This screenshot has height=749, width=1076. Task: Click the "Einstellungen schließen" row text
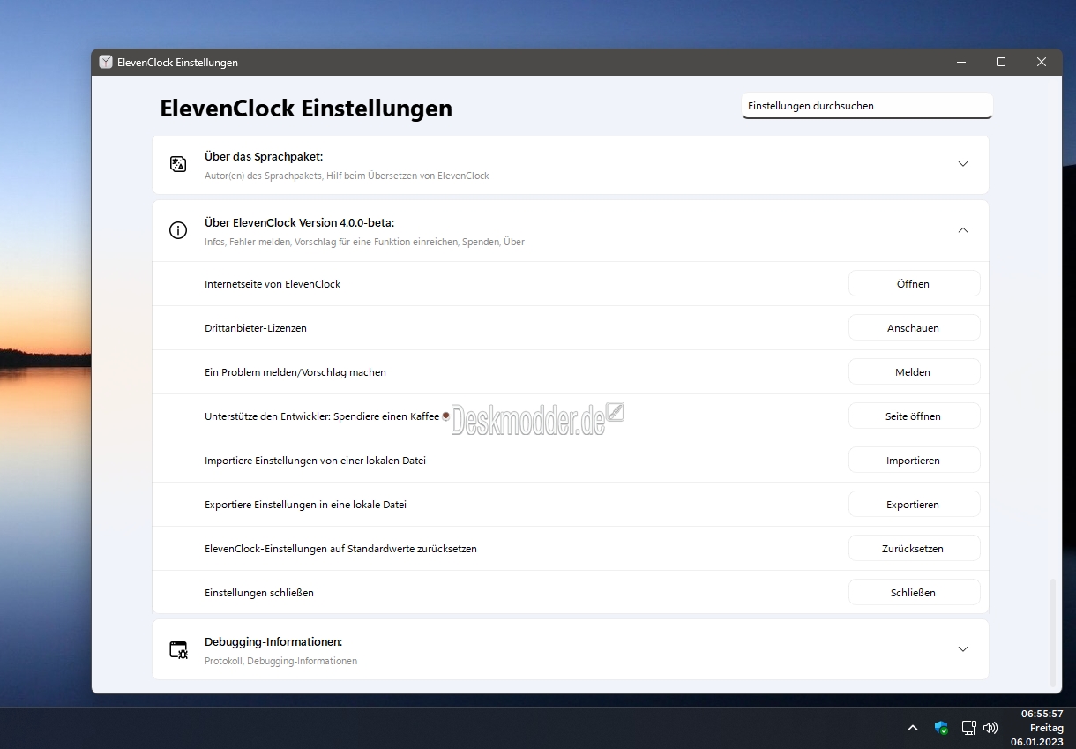pyautogui.click(x=259, y=593)
